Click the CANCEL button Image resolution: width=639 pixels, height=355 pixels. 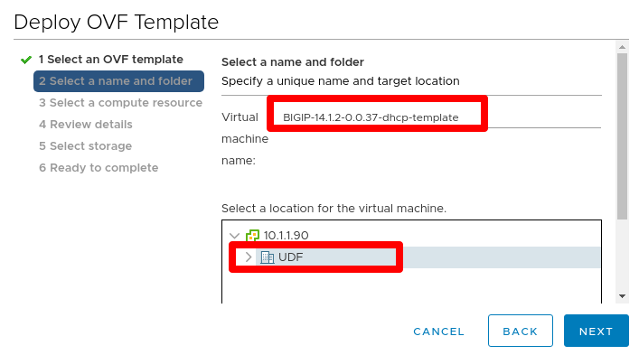(438, 332)
